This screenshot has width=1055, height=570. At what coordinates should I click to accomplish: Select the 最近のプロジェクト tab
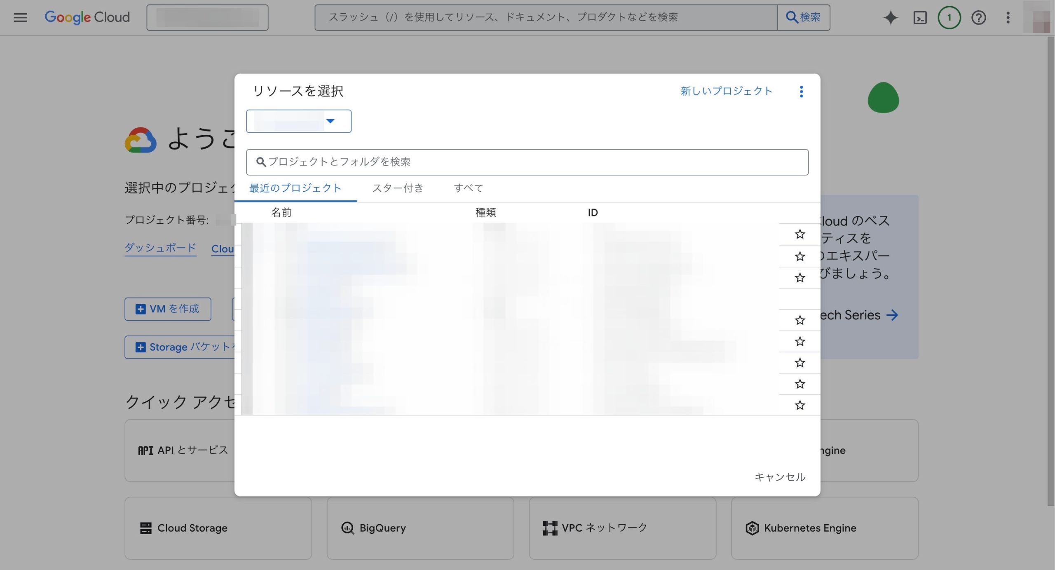tap(295, 188)
